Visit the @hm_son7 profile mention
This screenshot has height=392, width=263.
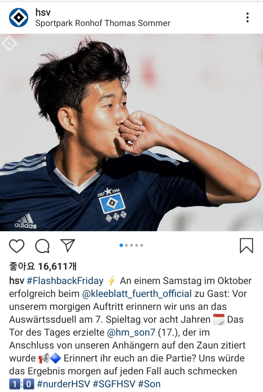(131, 332)
